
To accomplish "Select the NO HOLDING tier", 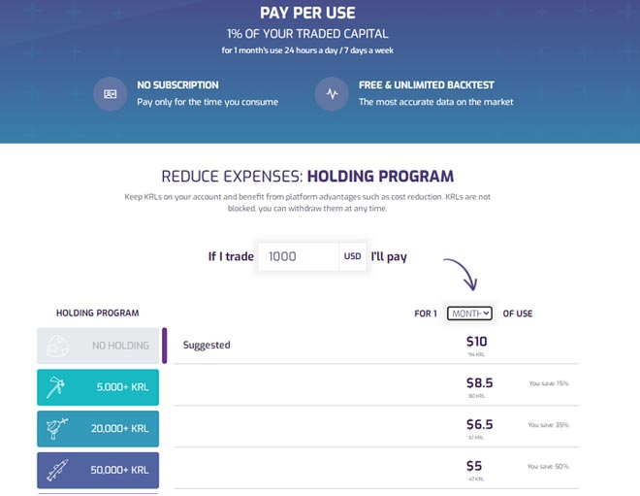I will (98, 346).
